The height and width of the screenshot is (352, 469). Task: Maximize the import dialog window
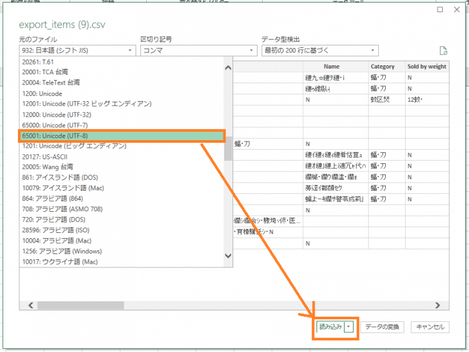(x=440, y=10)
